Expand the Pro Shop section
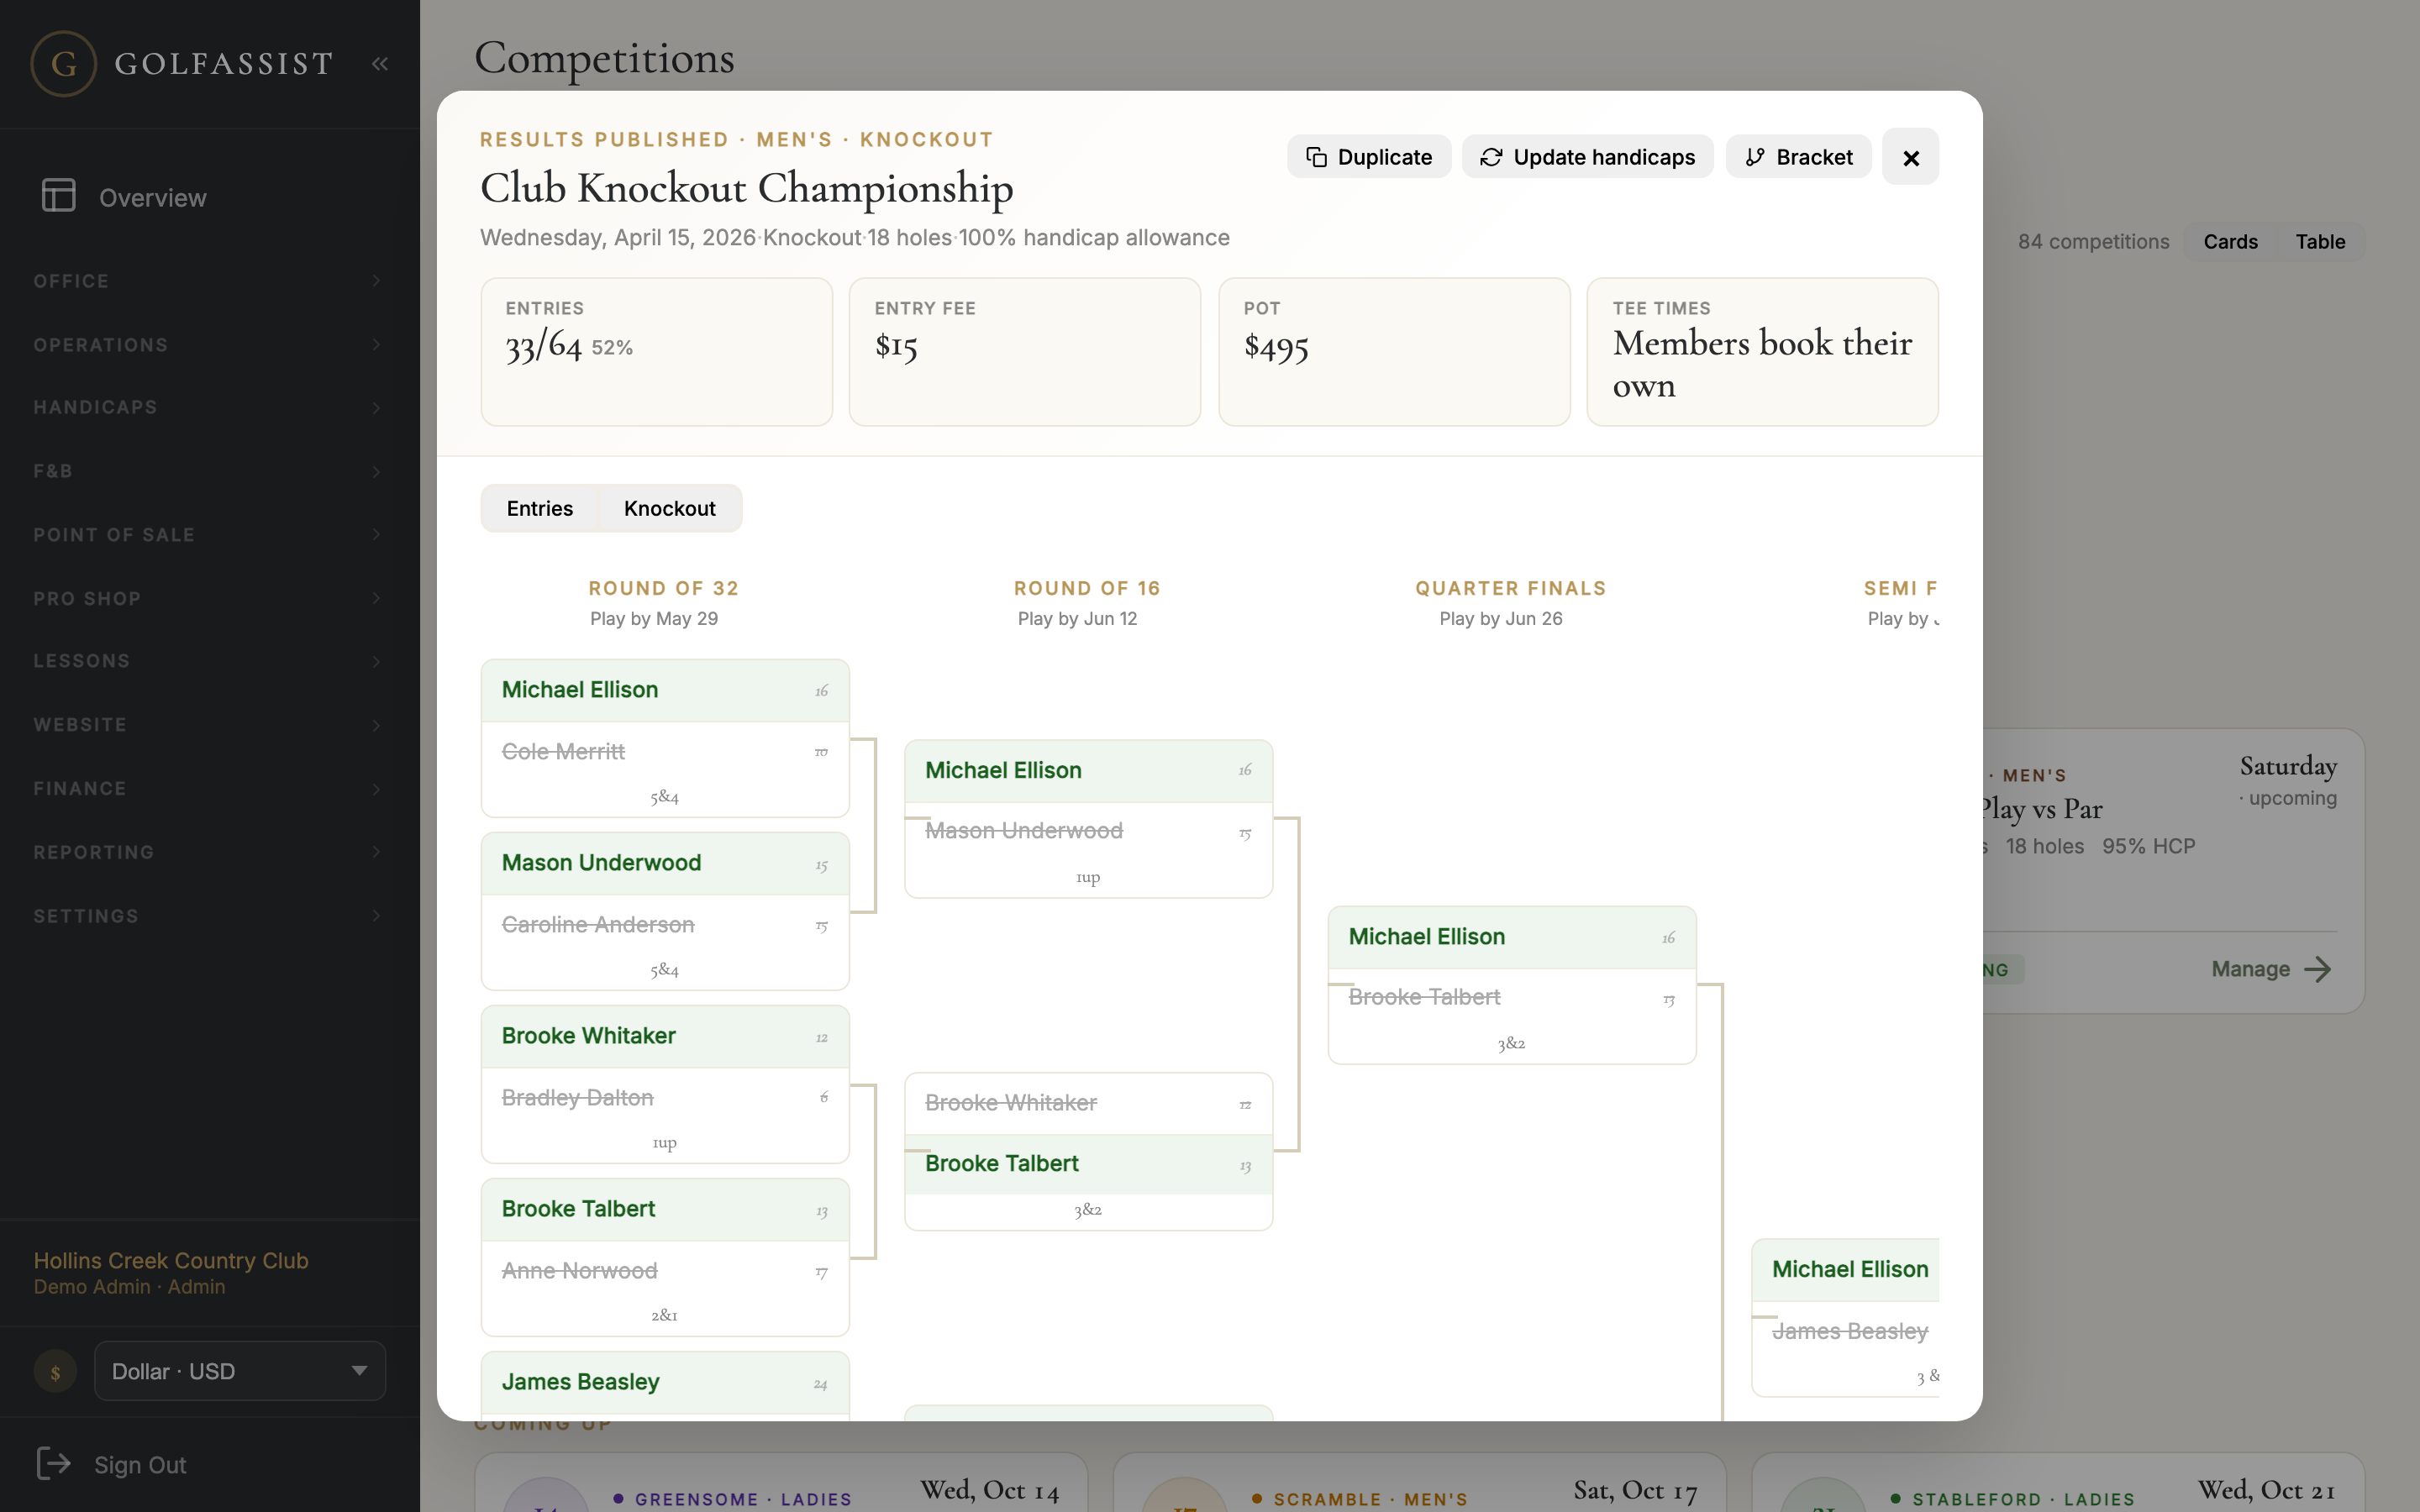The height and width of the screenshot is (1512, 2420). click(x=210, y=598)
